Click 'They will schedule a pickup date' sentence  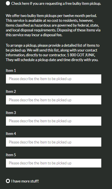[52, 60]
